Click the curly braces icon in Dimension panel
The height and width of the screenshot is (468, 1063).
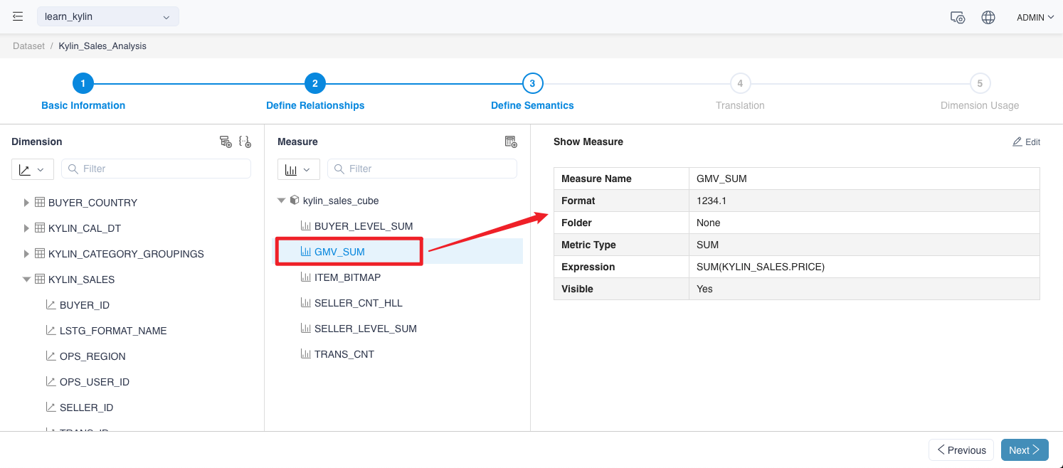[245, 142]
